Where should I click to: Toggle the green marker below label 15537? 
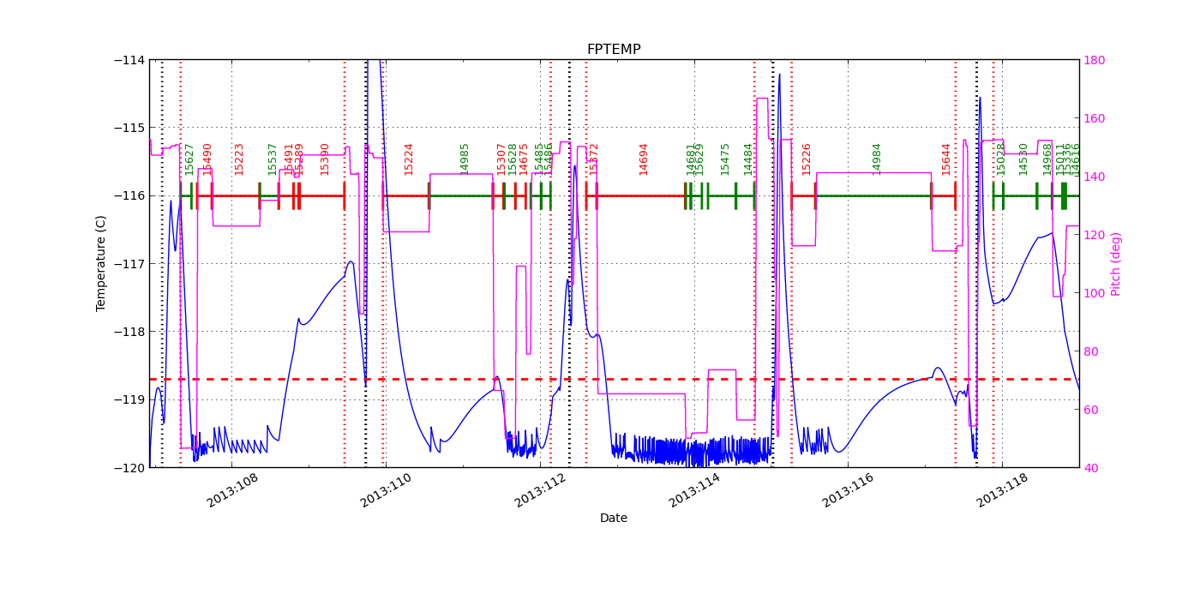click(x=271, y=195)
